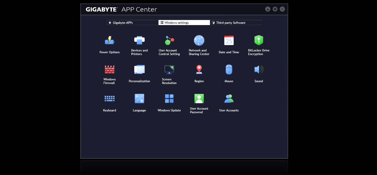Open Mouse settings
Image resolution: width=377 pixels, height=175 pixels.
coord(229,70)
